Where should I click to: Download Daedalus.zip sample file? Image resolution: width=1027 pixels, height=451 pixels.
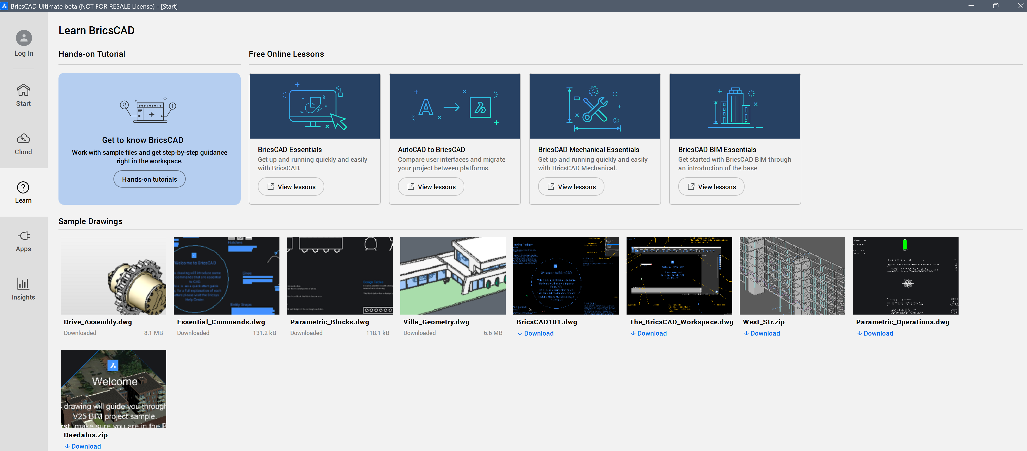point(83,446)
